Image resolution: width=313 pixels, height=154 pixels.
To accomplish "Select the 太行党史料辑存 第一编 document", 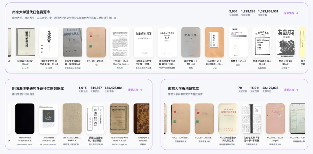I will pyautogui.click(x=72, y=42).
